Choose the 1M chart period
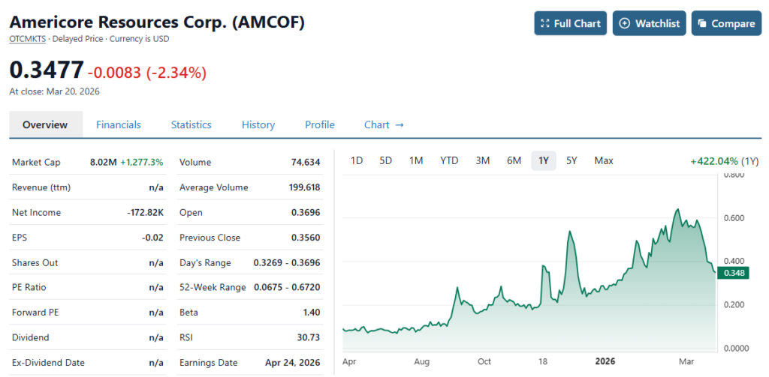 tap(415, 160)
